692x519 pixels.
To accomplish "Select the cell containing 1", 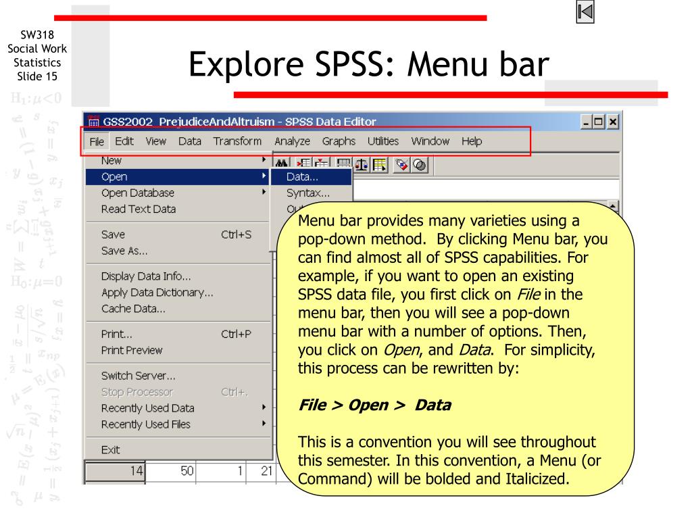I will pos(221,471).
